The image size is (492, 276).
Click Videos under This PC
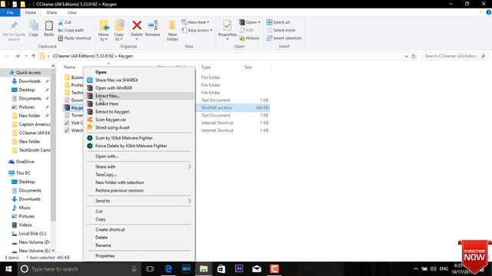point(25,225)
